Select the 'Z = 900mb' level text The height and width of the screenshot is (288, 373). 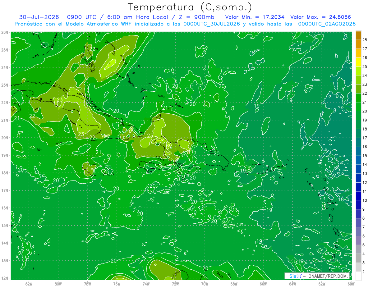197,17
